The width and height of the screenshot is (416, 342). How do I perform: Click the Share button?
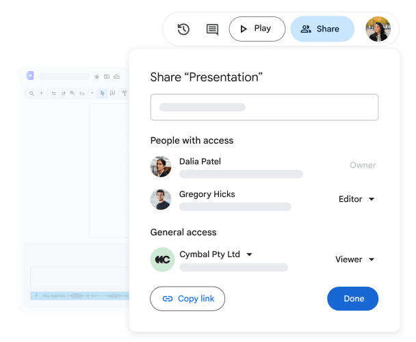click(x=322, y=29)
